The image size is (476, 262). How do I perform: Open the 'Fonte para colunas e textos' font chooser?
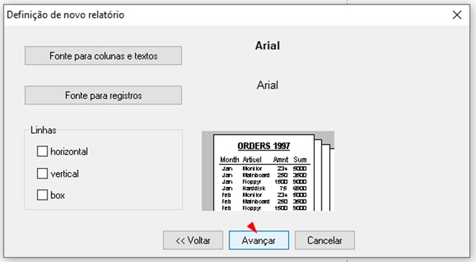pyautogui.click(x=103, y=56)
